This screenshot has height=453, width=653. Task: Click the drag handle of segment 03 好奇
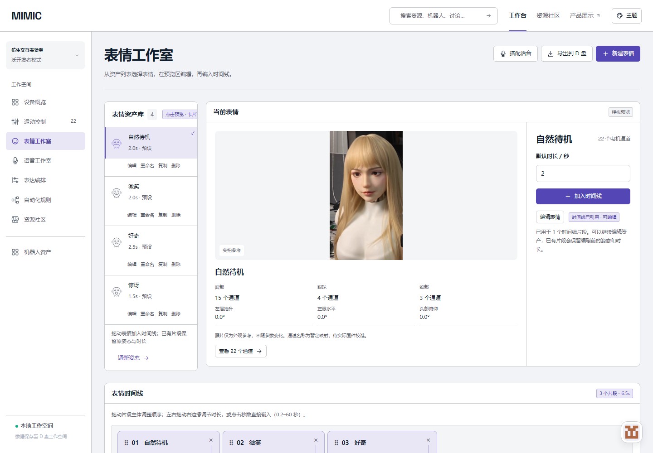[x=336, y=443]
